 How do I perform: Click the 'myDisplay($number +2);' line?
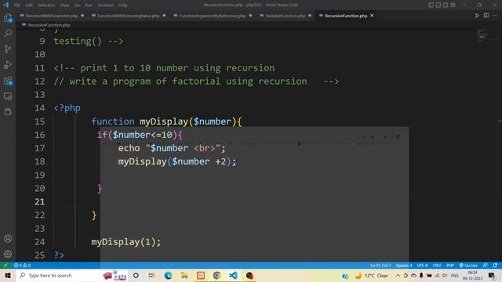click(177, 162)
